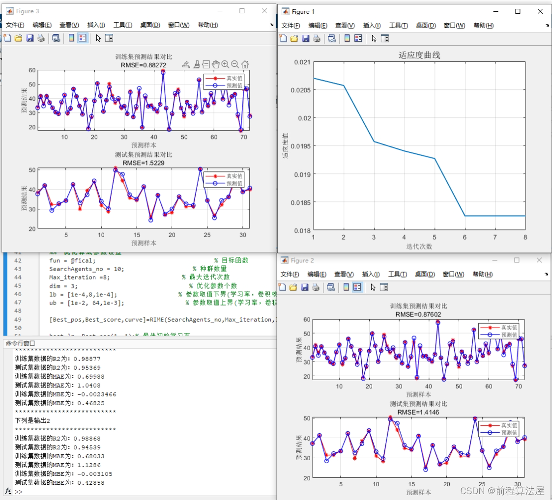The width and height of the screenshot is (552, 500).
Task: Open 工具(T) menu in Figure 3
Action: 122,25
